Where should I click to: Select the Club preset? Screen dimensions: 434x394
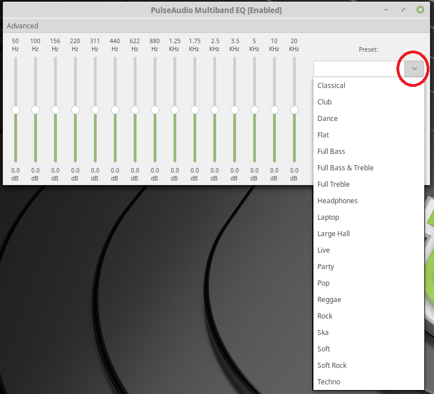369,102
